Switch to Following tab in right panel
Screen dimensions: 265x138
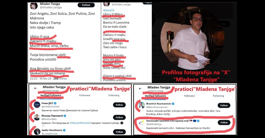click(218, 96)
